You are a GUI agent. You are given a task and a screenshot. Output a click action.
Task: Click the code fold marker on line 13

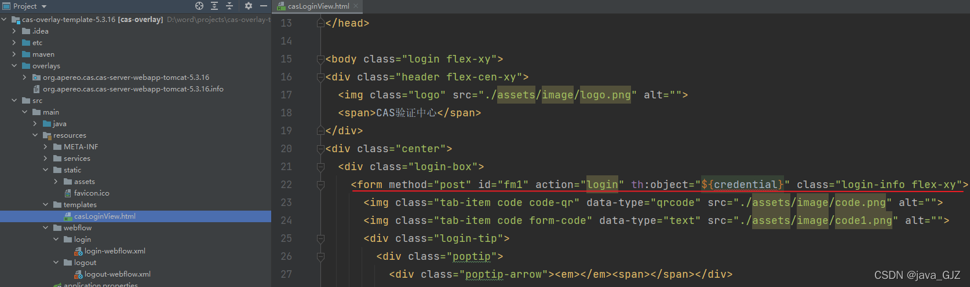(320, 23)
